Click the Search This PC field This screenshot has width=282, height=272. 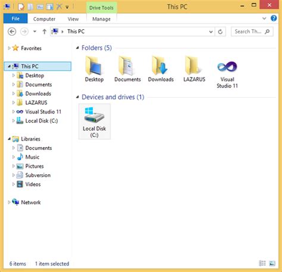click(x=252, y=32)
